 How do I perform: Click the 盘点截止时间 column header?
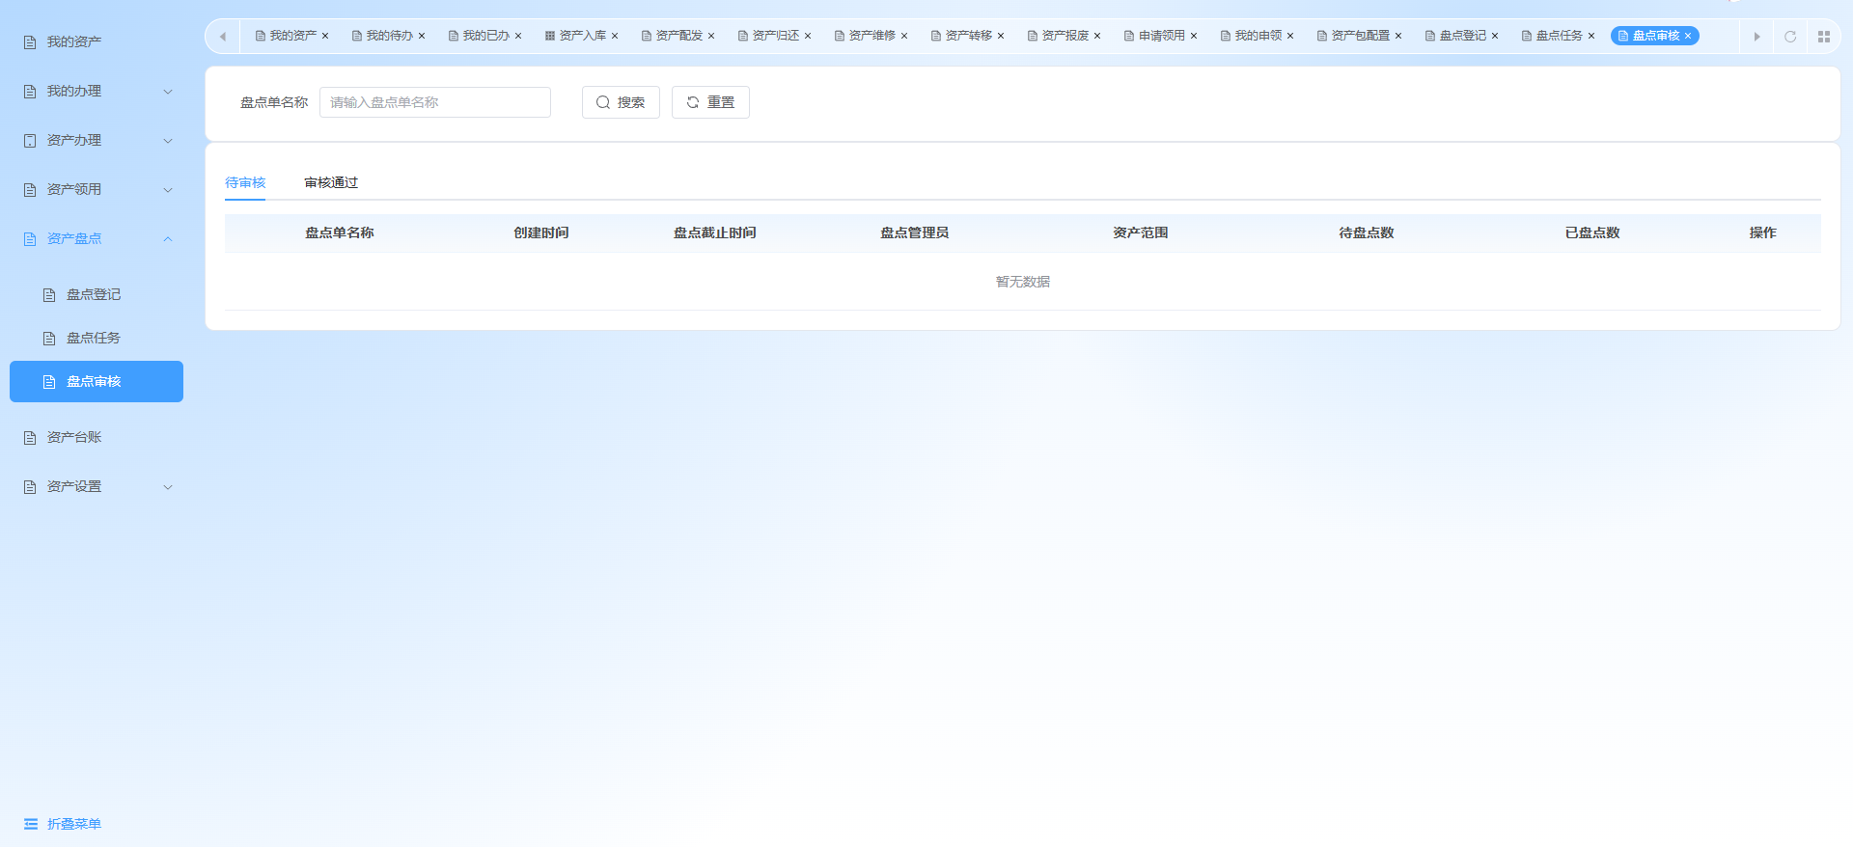[x=715, y=232]
